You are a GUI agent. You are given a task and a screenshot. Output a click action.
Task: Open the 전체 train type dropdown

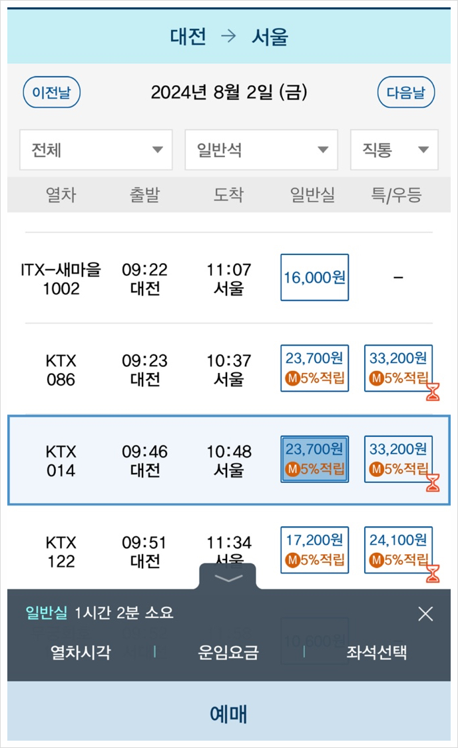point(95,150)
